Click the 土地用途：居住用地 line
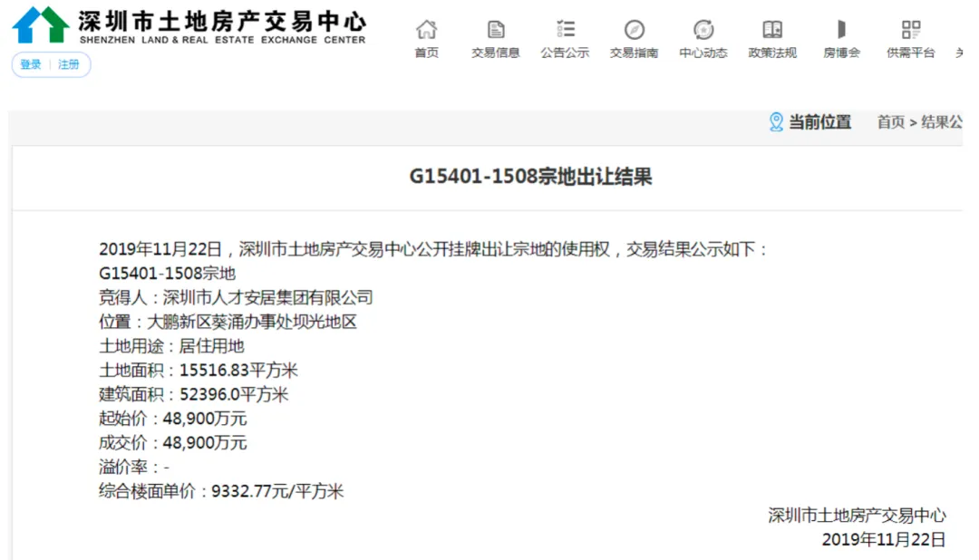Image resolution: width=979 pixels, height=560 pixels. (x=171, y=346)
